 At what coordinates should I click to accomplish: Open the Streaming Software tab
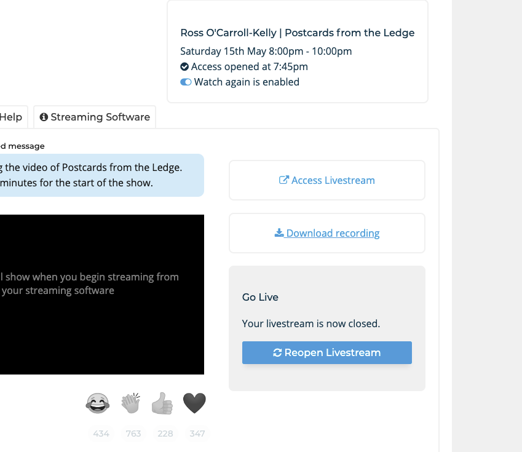(x=95, y=117)
